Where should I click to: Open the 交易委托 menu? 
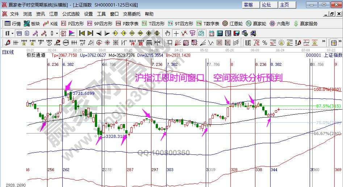tap(131, 14)
